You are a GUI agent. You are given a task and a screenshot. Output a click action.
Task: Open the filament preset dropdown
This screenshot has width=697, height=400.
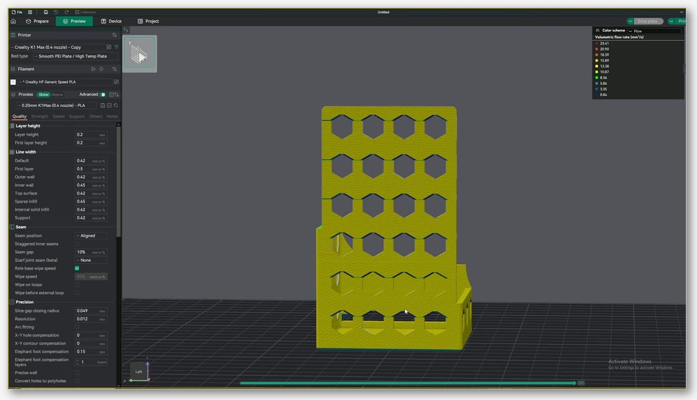pos(65,82)
